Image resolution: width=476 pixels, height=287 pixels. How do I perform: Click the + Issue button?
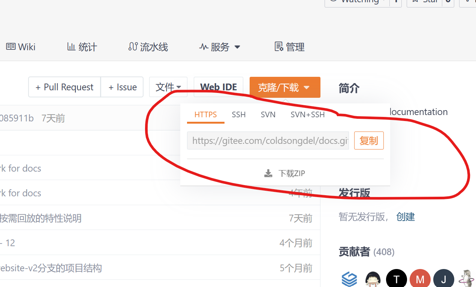click(122, 87)
